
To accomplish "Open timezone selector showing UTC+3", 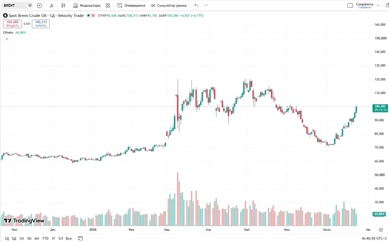I will pyautogui.click(x=374, y=238).
